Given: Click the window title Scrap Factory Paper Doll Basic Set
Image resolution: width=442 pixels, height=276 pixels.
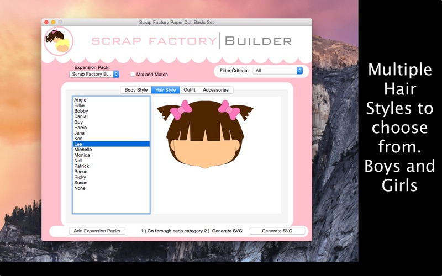Looking at the screenshot, I should (x=176, y=22).
